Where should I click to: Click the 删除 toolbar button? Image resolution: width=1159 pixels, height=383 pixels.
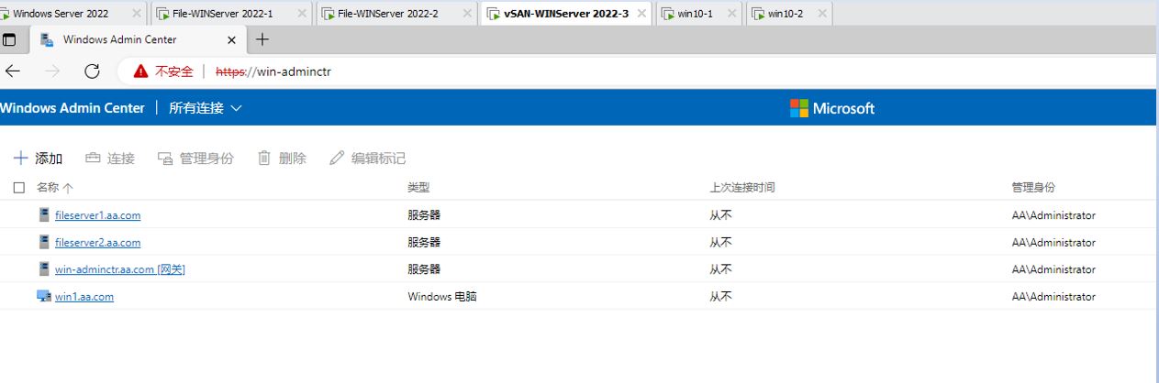pos(282,159)
